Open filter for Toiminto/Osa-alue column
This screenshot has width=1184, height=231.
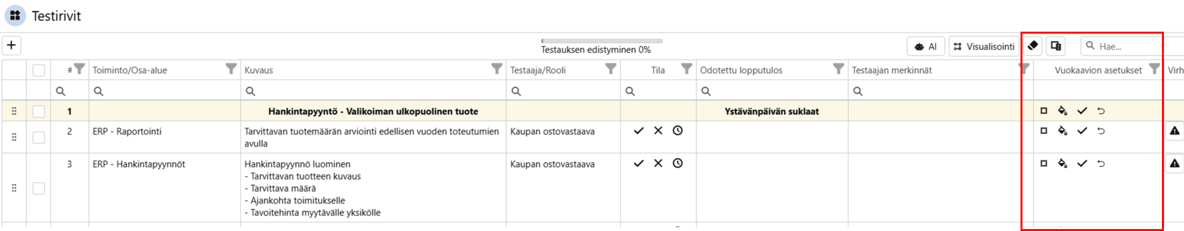(231, 69)
